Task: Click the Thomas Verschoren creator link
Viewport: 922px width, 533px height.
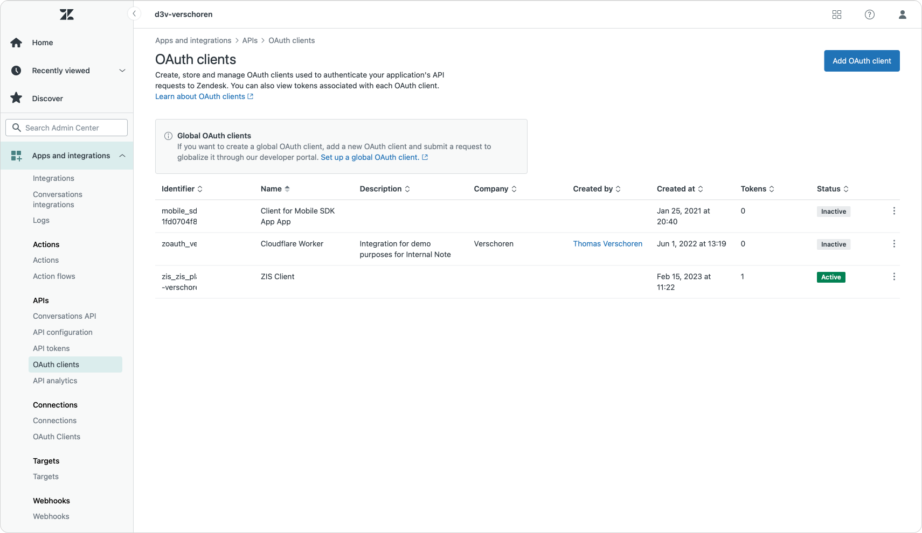Action: pos(607,244)
